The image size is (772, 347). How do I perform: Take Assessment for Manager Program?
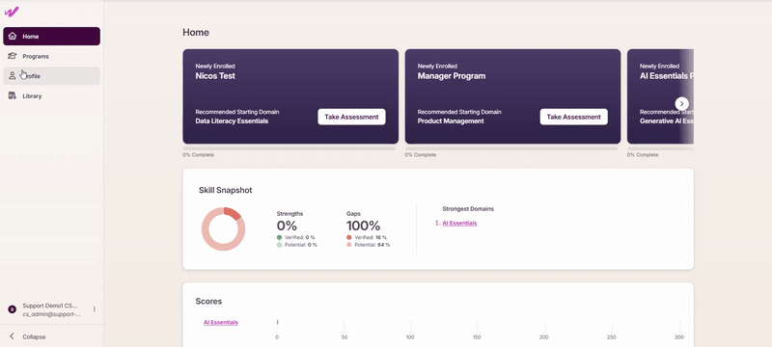573,117
